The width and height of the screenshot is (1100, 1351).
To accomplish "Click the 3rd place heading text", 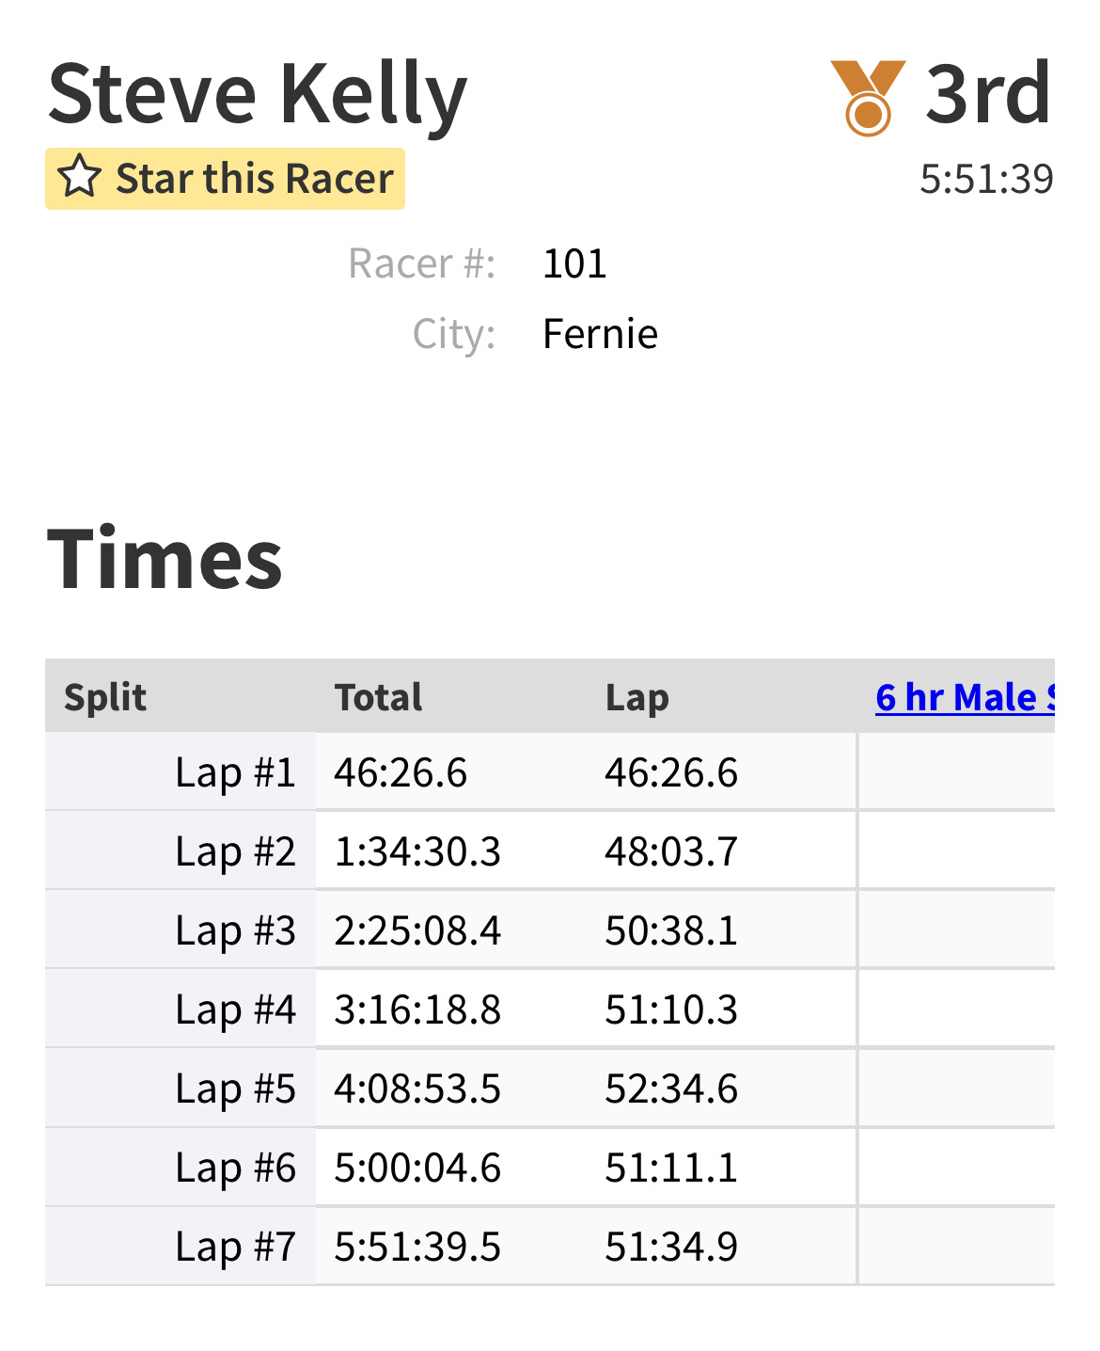I will click(988, 93).
